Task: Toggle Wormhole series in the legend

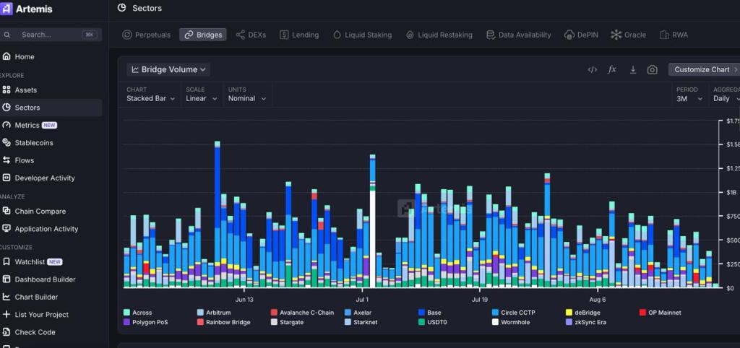Action: pos(515,322)
